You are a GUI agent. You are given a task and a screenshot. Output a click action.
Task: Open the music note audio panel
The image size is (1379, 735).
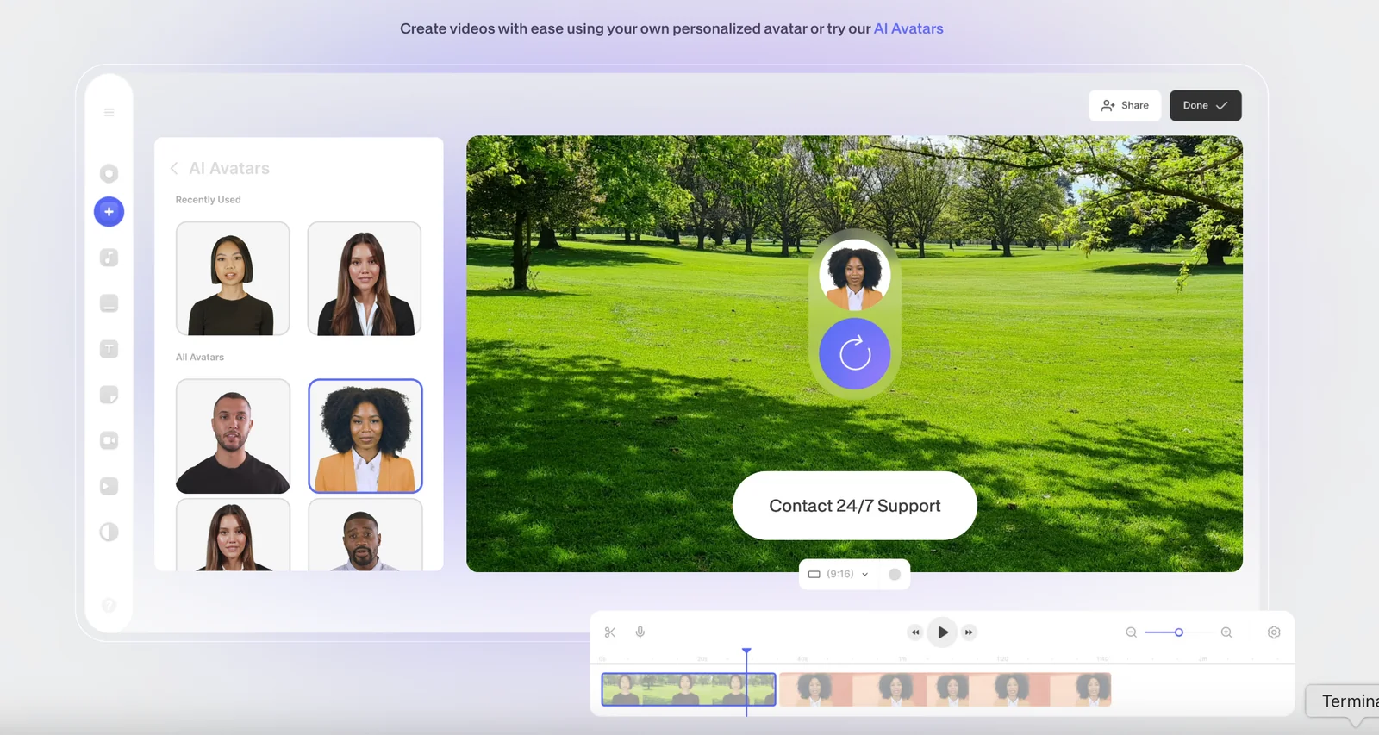[109, 258]
